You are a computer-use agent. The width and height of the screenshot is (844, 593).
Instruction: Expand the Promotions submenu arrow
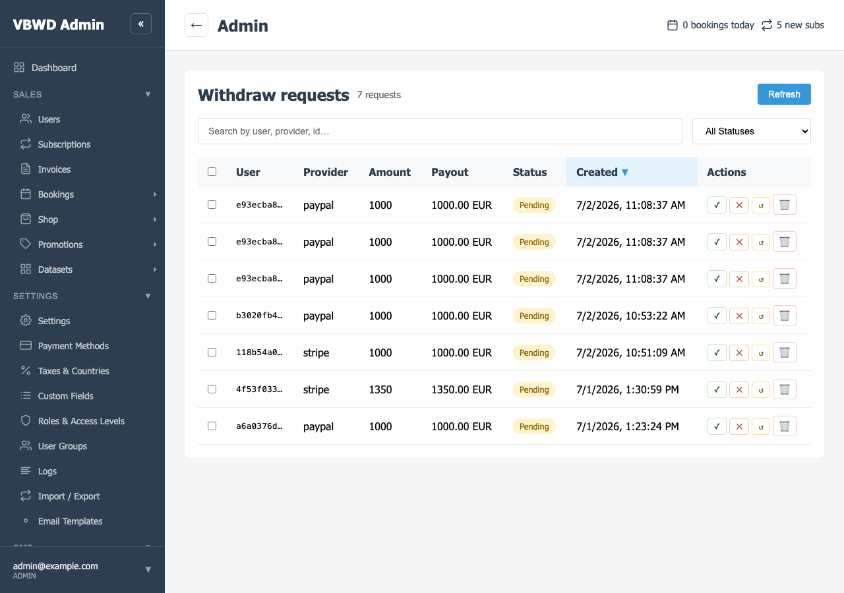155,244
